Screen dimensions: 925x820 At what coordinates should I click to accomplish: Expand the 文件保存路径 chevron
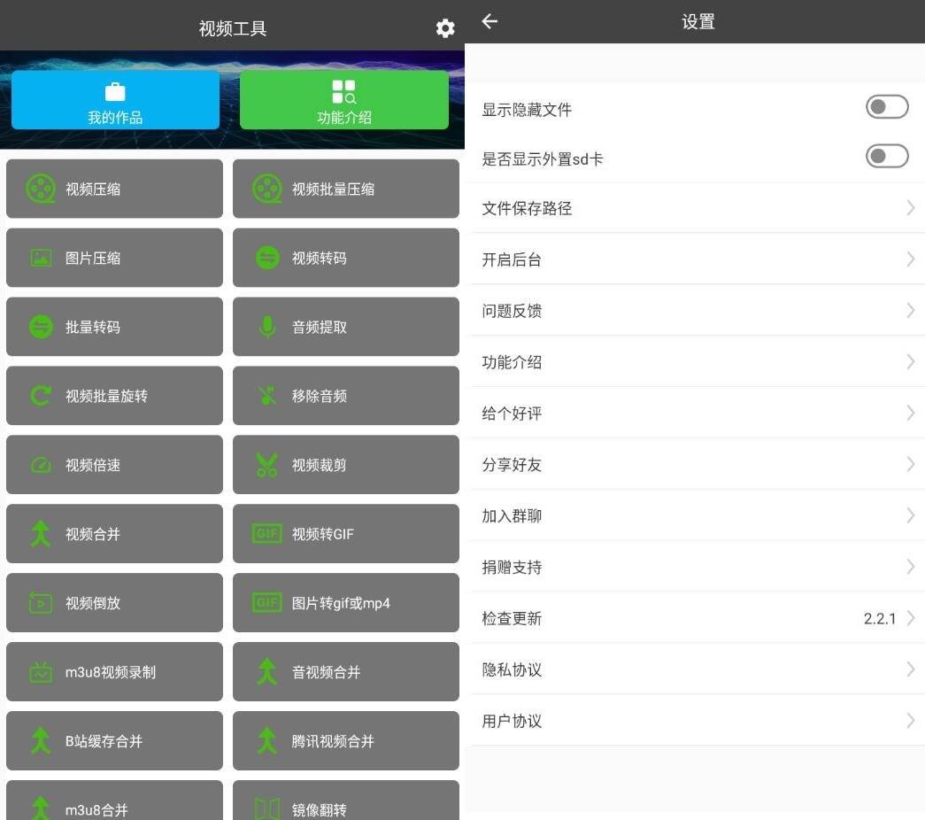click(910, 208)
